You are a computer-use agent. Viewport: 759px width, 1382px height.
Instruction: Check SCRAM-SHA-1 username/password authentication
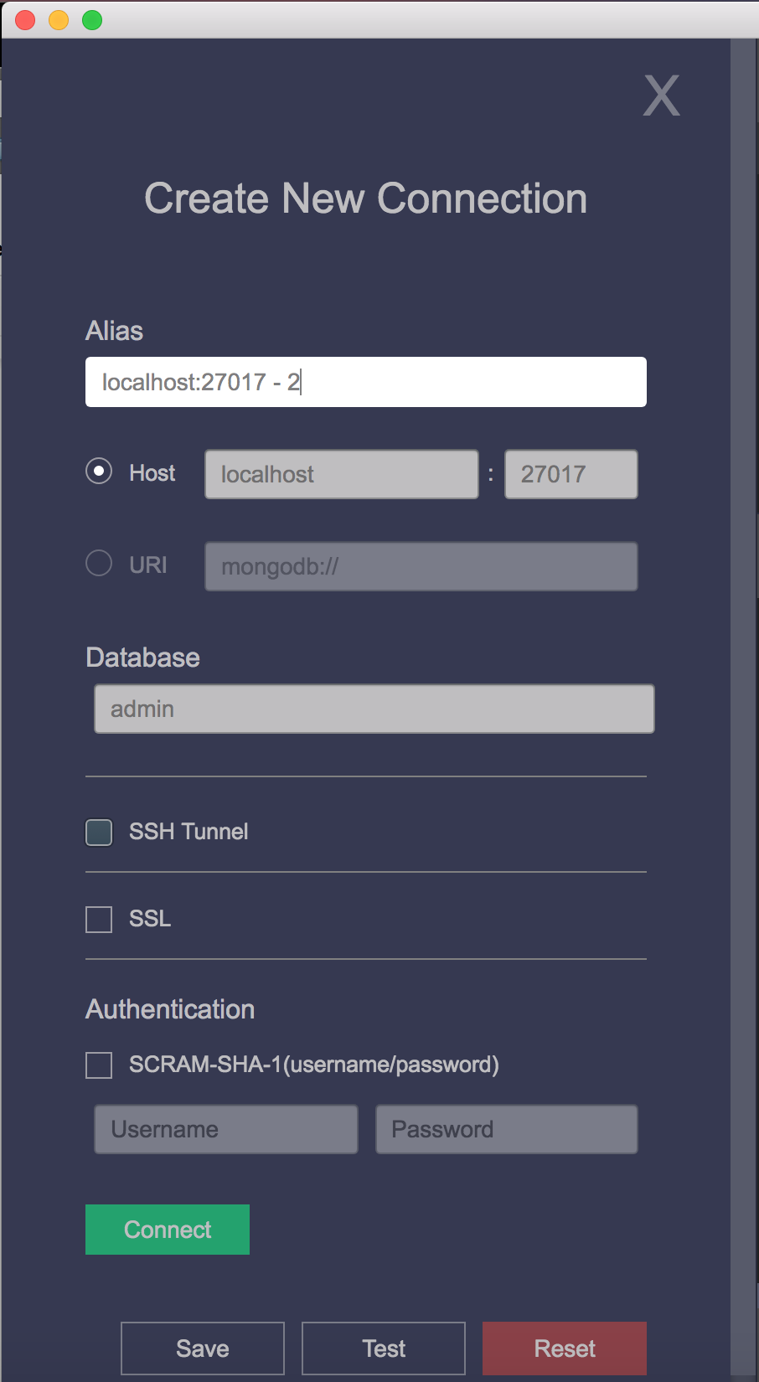(99, 1065)
